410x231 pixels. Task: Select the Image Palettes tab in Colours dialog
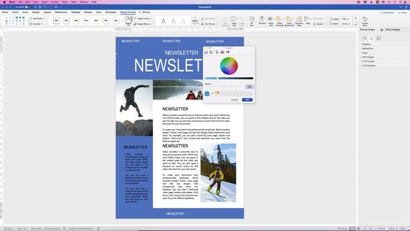(222, 52)
